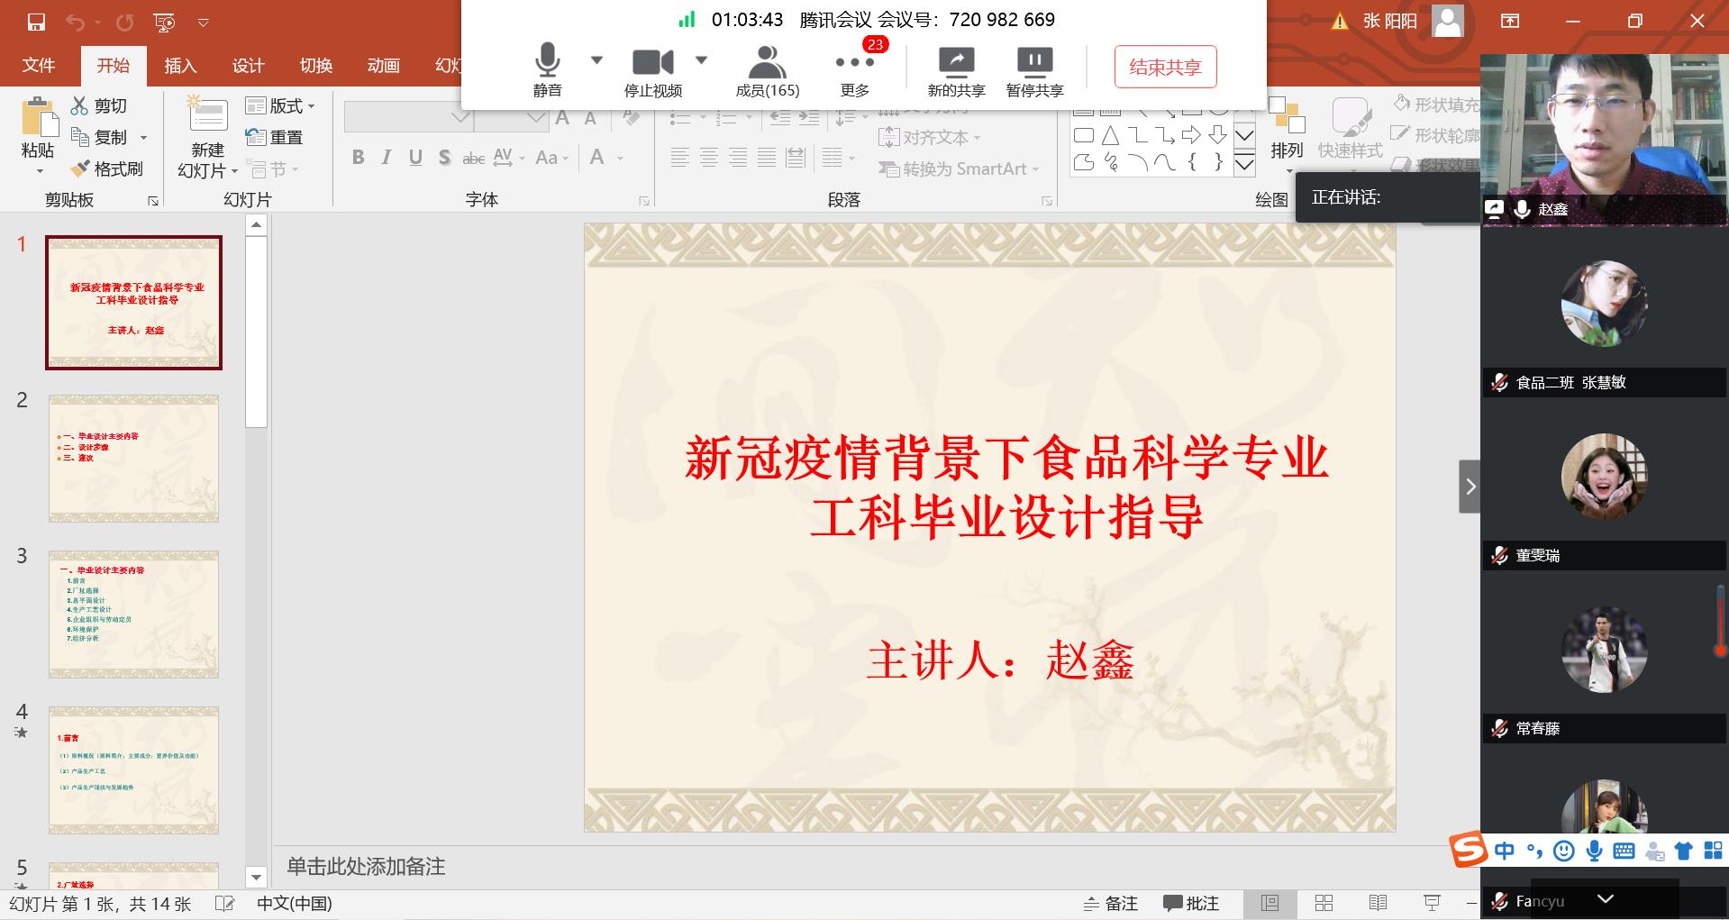
Task: Click the Cut scissors icon
Action: [80, 105]
